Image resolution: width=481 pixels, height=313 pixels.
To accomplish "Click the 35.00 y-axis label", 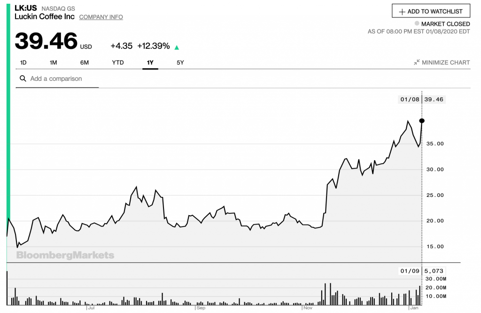I will coord(435,144).
